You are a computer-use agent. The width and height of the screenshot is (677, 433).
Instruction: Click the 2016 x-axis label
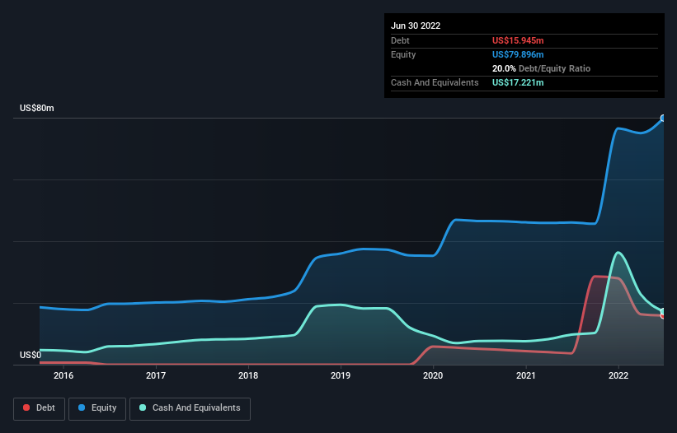pyautogui.click(x=63, y=375)
